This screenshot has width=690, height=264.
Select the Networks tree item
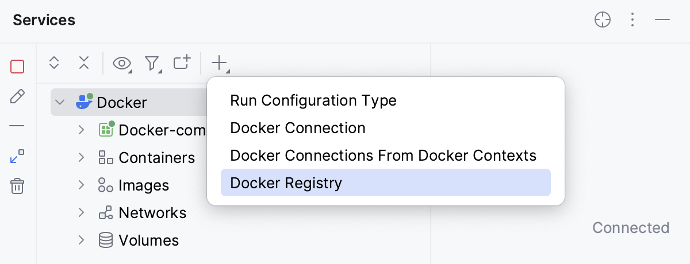pyautogui.click(x=152, y=213)
